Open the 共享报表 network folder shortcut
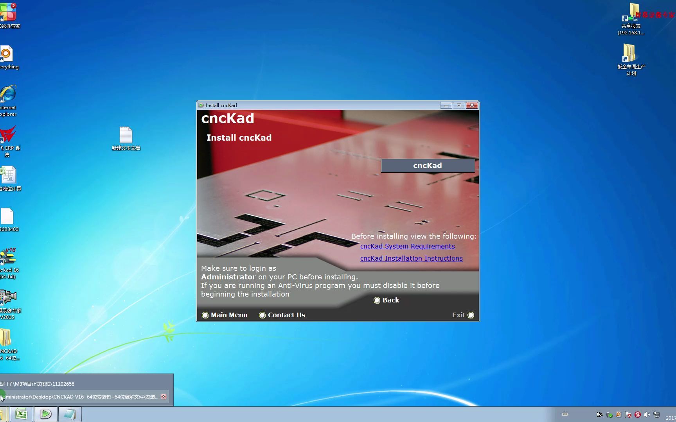Viewport: 676px width, 422px height. pos(631,20)
